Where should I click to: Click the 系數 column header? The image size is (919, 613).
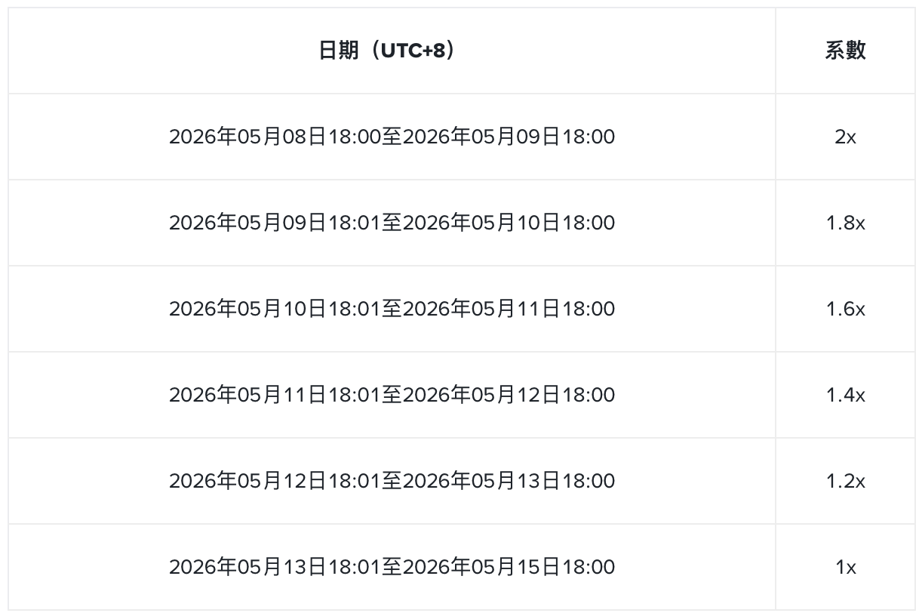pyautogui.click(x=845, y=51)
